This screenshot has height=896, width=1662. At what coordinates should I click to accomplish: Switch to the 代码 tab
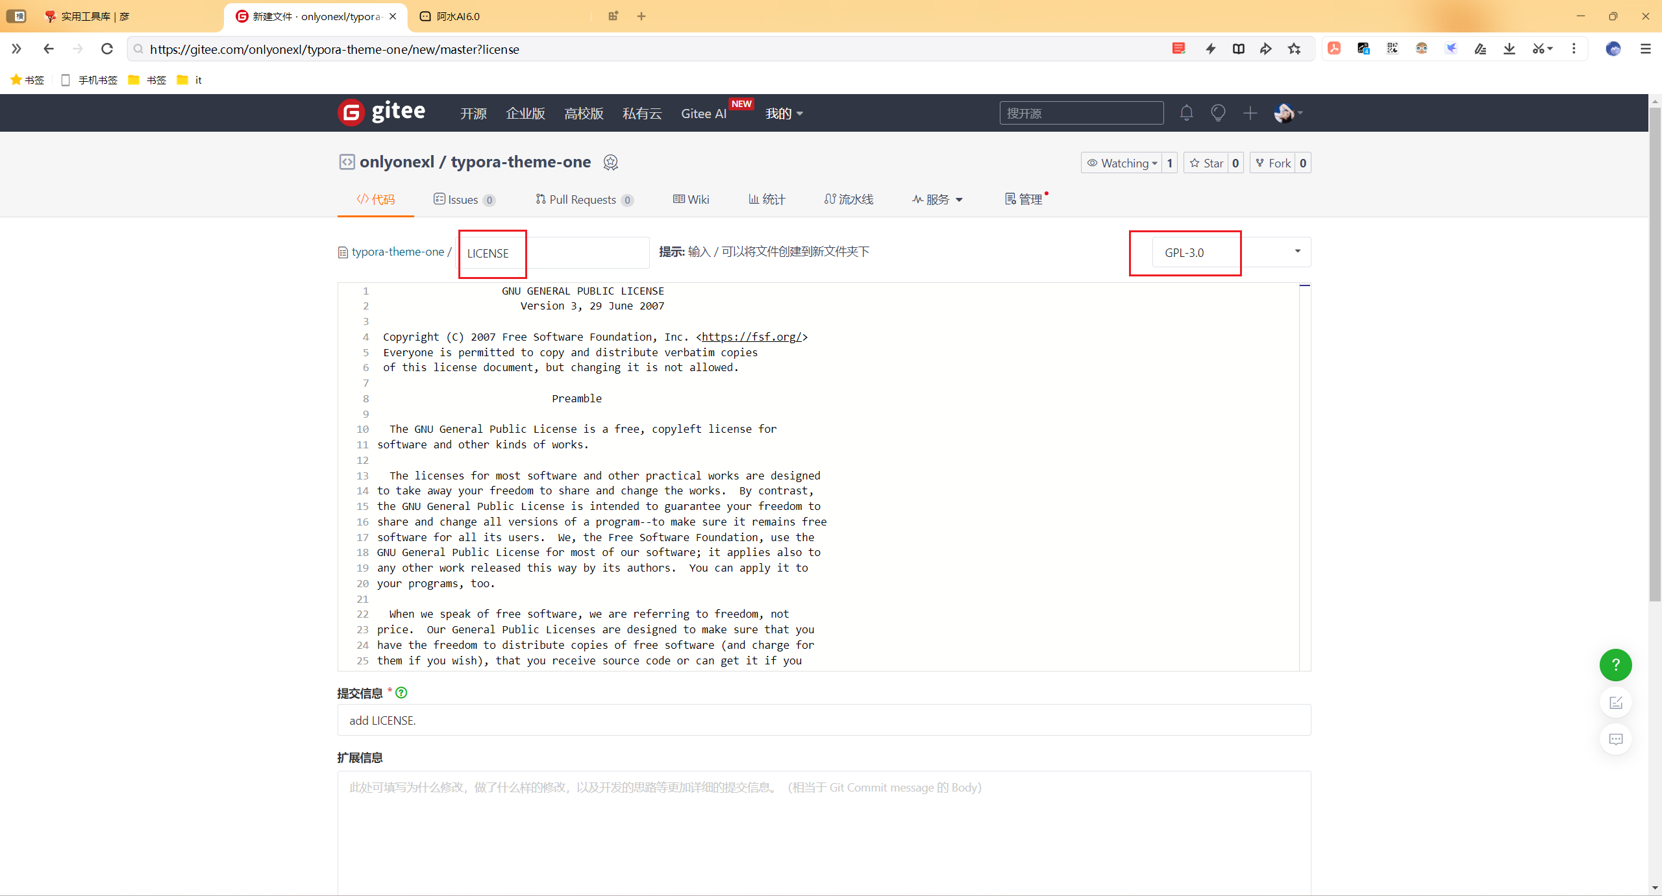375,199
